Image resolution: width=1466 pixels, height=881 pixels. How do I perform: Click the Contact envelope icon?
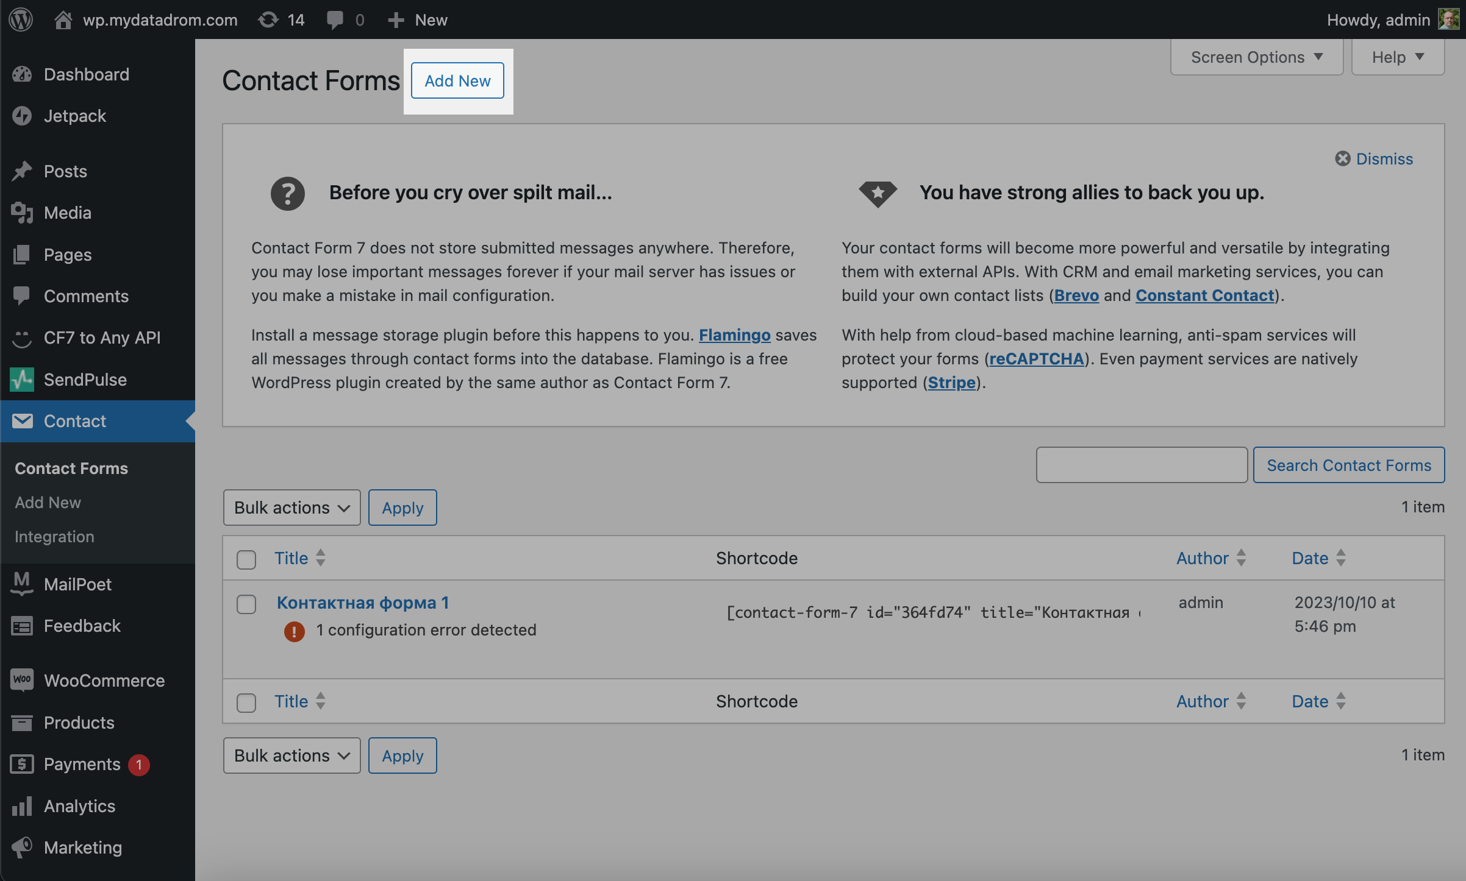click(x=22, y=421)
